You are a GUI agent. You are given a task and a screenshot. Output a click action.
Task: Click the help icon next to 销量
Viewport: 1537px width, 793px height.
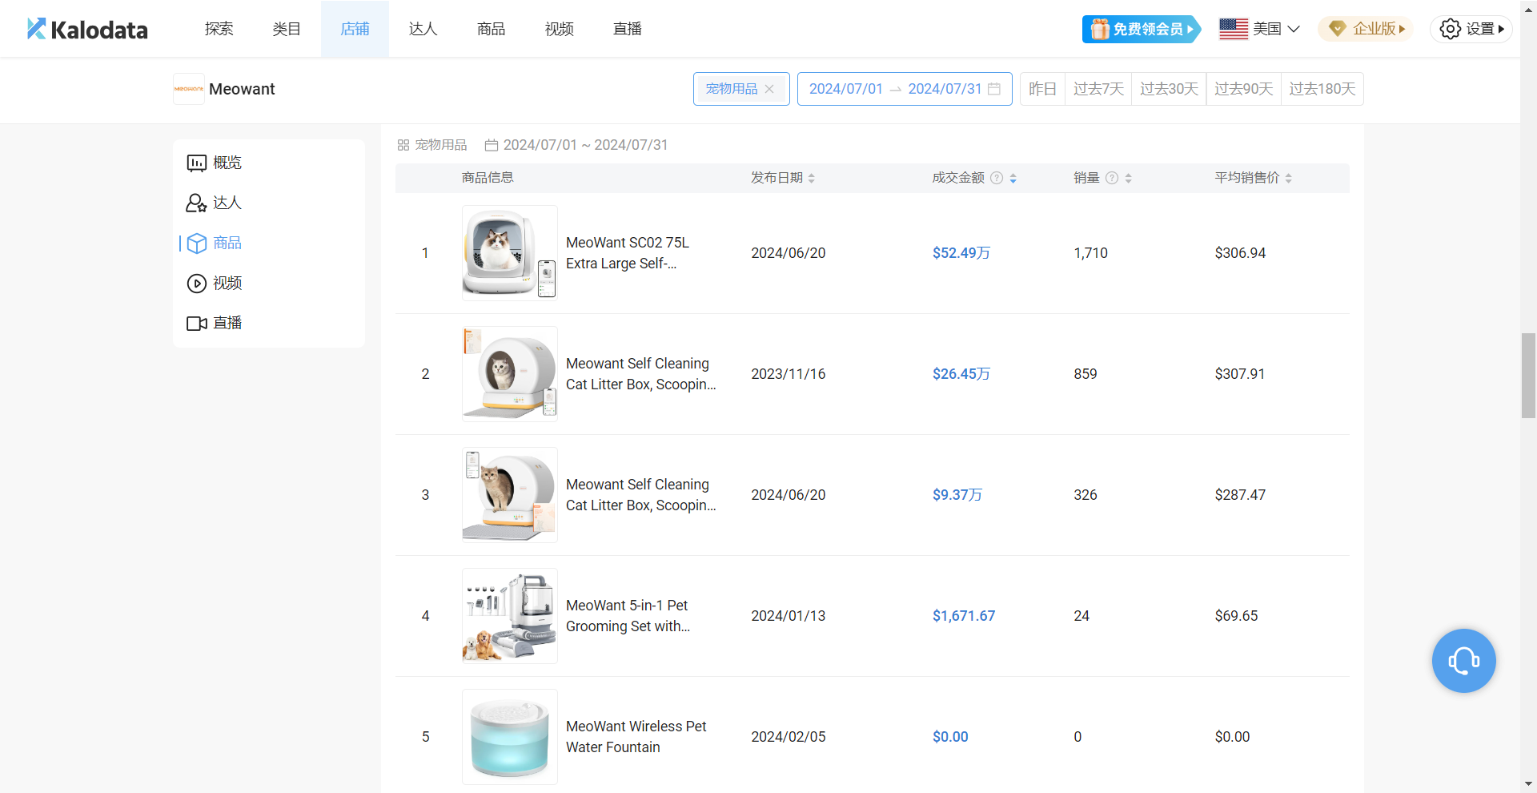coord(1112,178)
